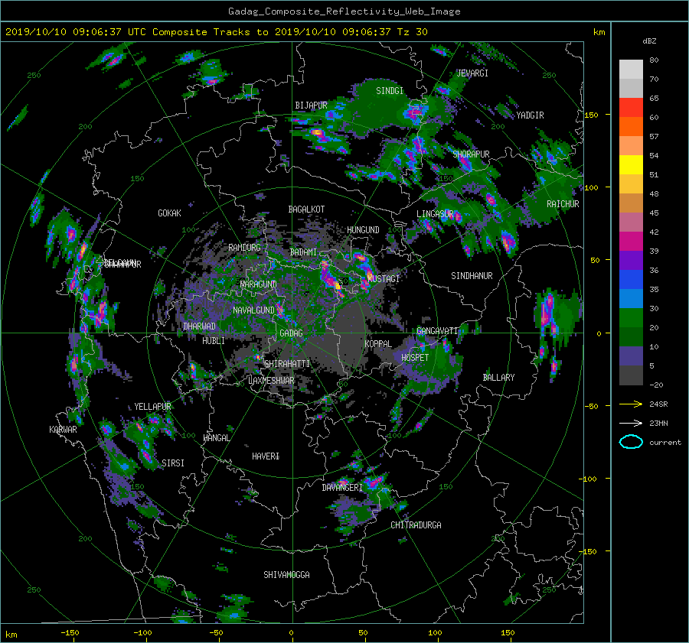The height and width of the screenshot is (643, 689).
Task: Click the RAMDURG city label
Action: point(244,248)
